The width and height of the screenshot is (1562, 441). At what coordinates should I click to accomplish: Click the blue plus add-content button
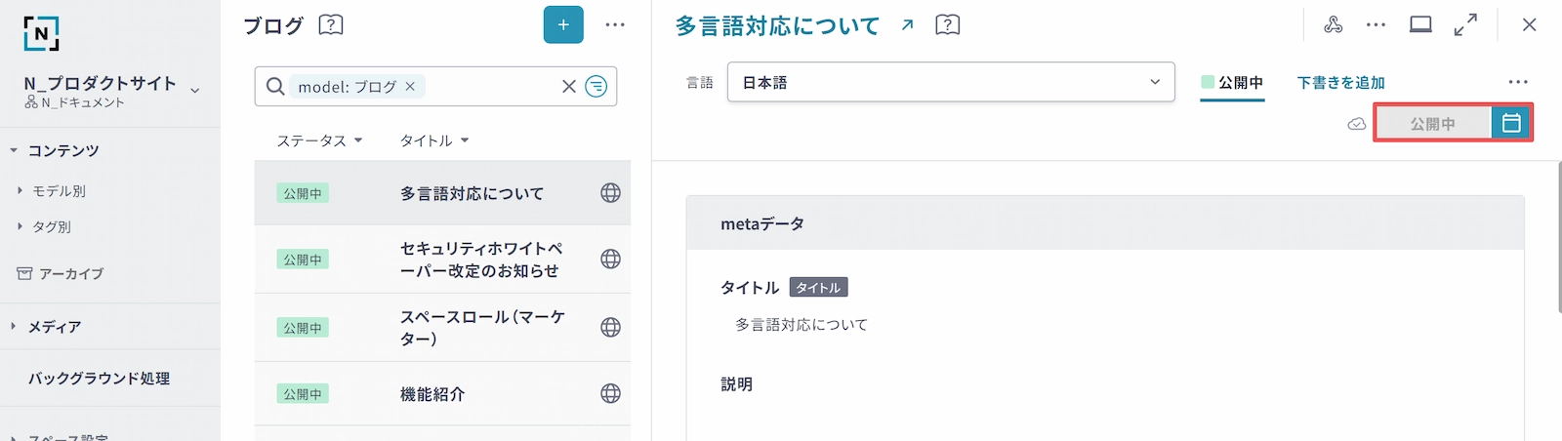(563, 25)
